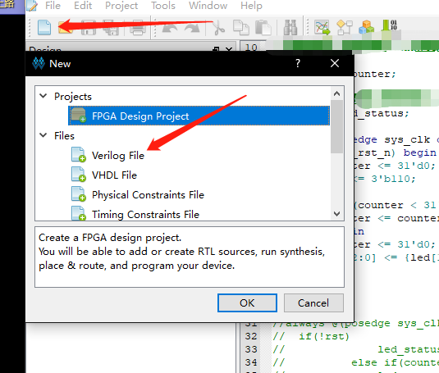This screenshot has height=373, width=439.
Task: Click the VHDL File document icon
Action: pos(79,174)
